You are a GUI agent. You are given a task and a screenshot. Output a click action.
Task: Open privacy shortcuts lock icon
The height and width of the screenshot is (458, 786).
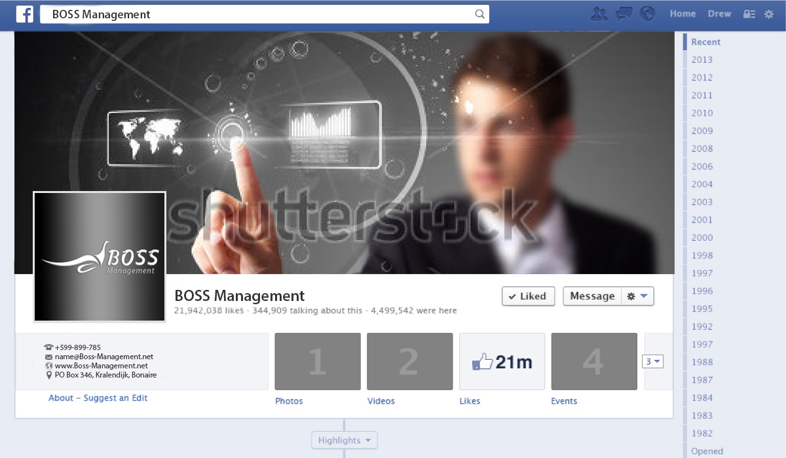pos(749,14)
